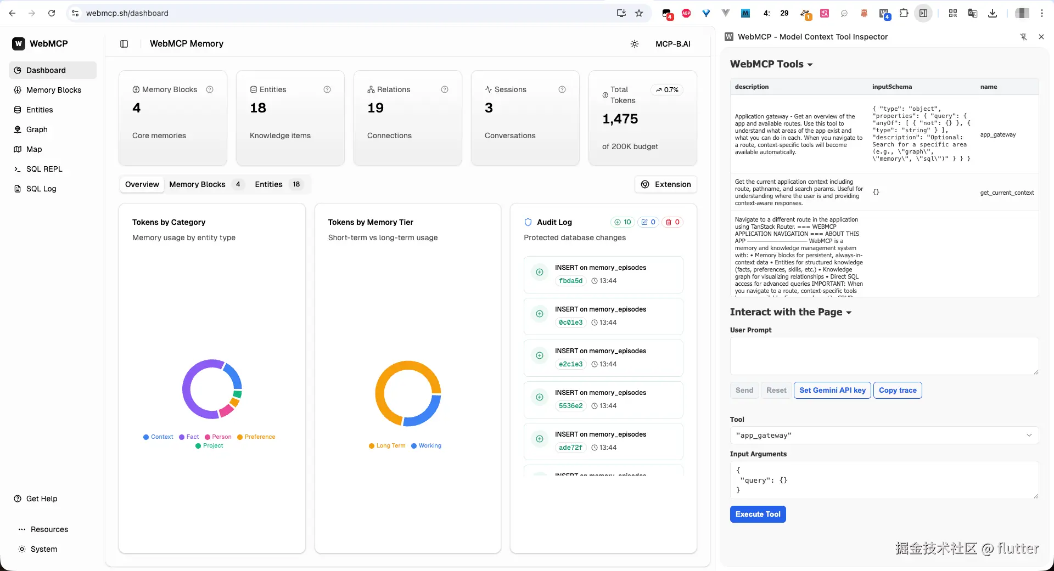The width and height of the screenshot is (1054, 571).
Task: Unpin the WebMCP inspector panel
Action: coord(1024,37)
